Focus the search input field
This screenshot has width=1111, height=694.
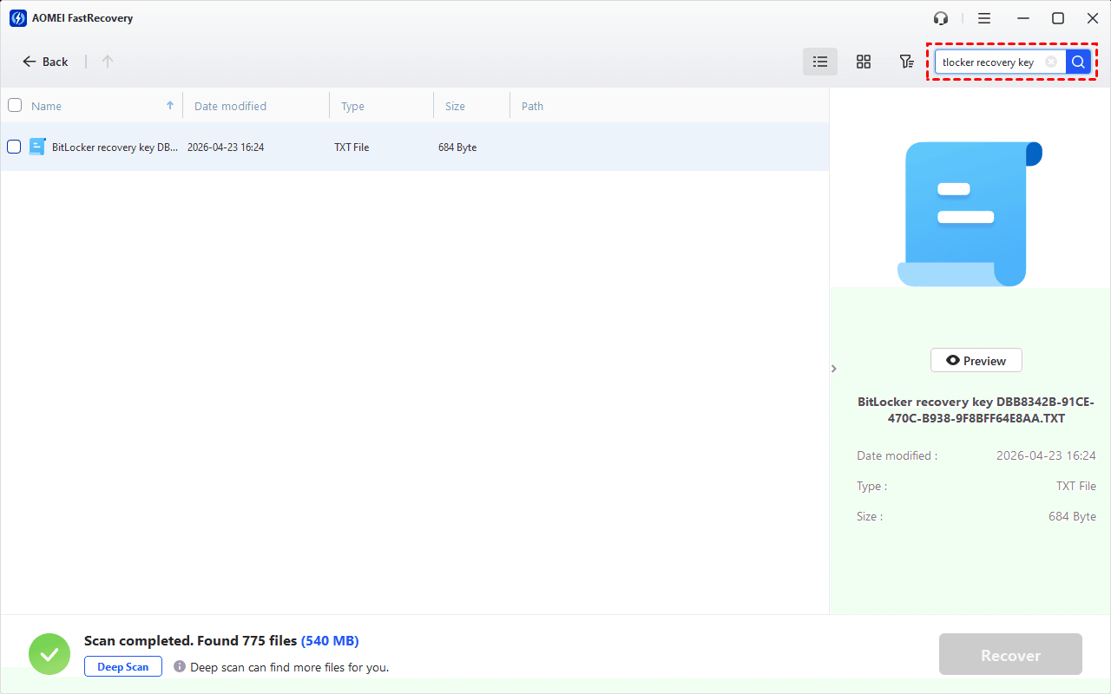[989, 62]
